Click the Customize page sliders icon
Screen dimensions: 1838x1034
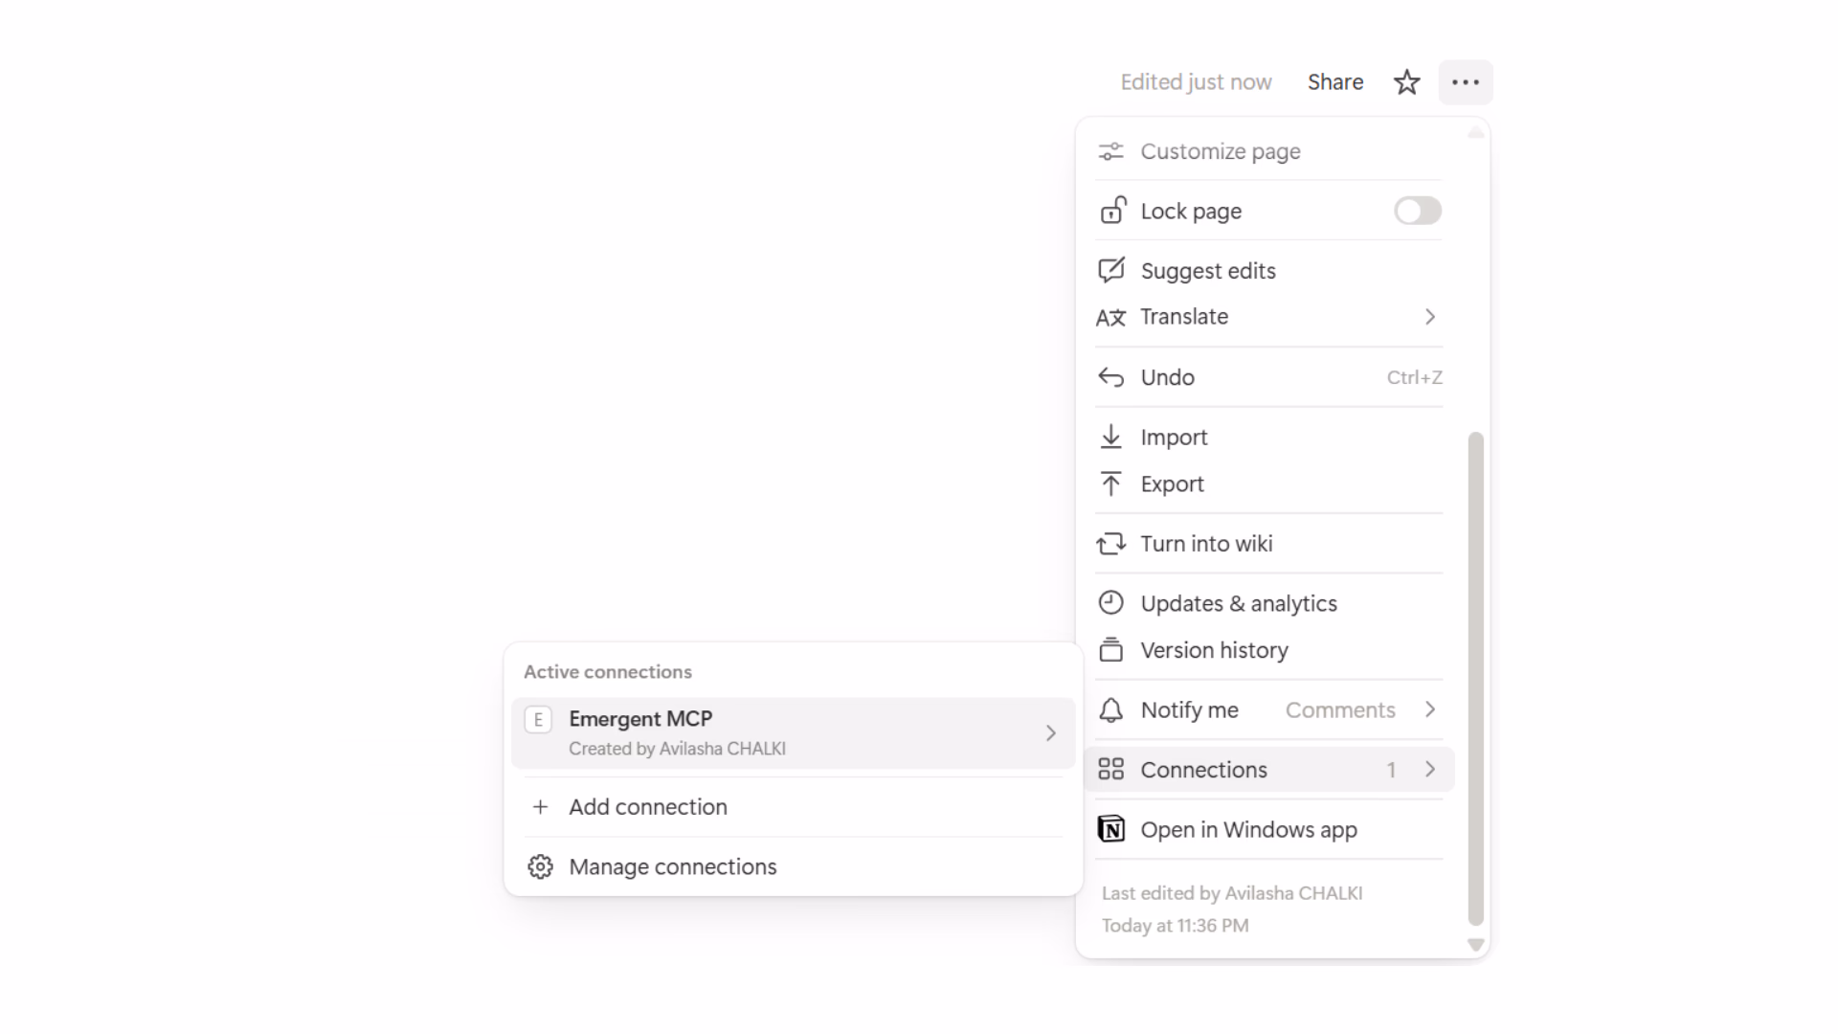pos(1110,151)
